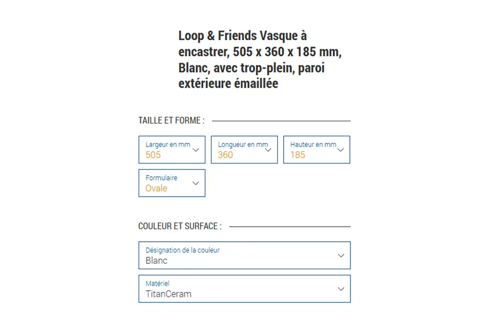492x326 pixels.
Task: Click the Loop & Friends product title
Action: click(x=260, y=60)
